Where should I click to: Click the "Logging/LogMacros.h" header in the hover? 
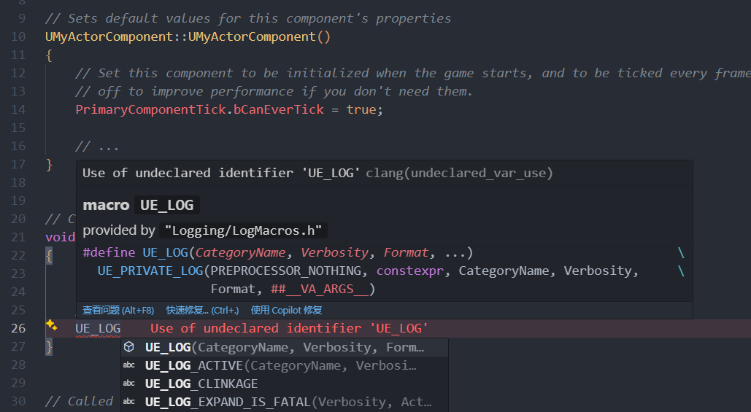point(244,230)
